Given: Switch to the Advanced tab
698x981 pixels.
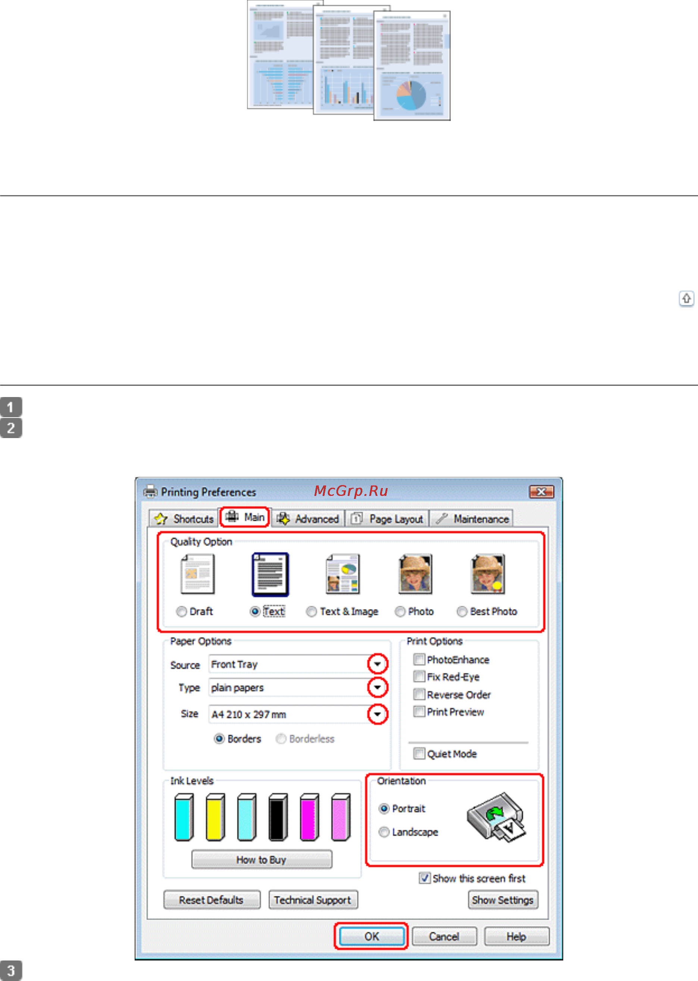Looking at the screenshot, I should (308, 519).
